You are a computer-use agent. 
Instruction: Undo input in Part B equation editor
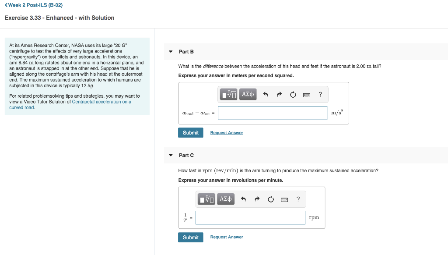(x=265, y=94)
